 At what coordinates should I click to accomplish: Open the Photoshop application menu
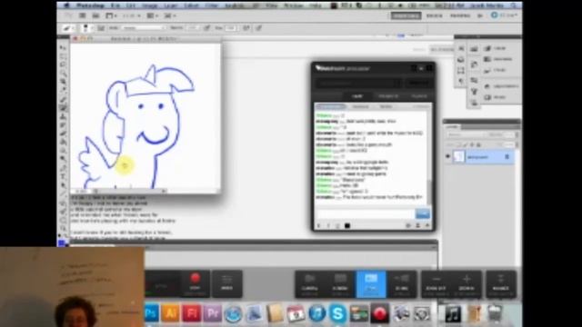tap(90, 5)
